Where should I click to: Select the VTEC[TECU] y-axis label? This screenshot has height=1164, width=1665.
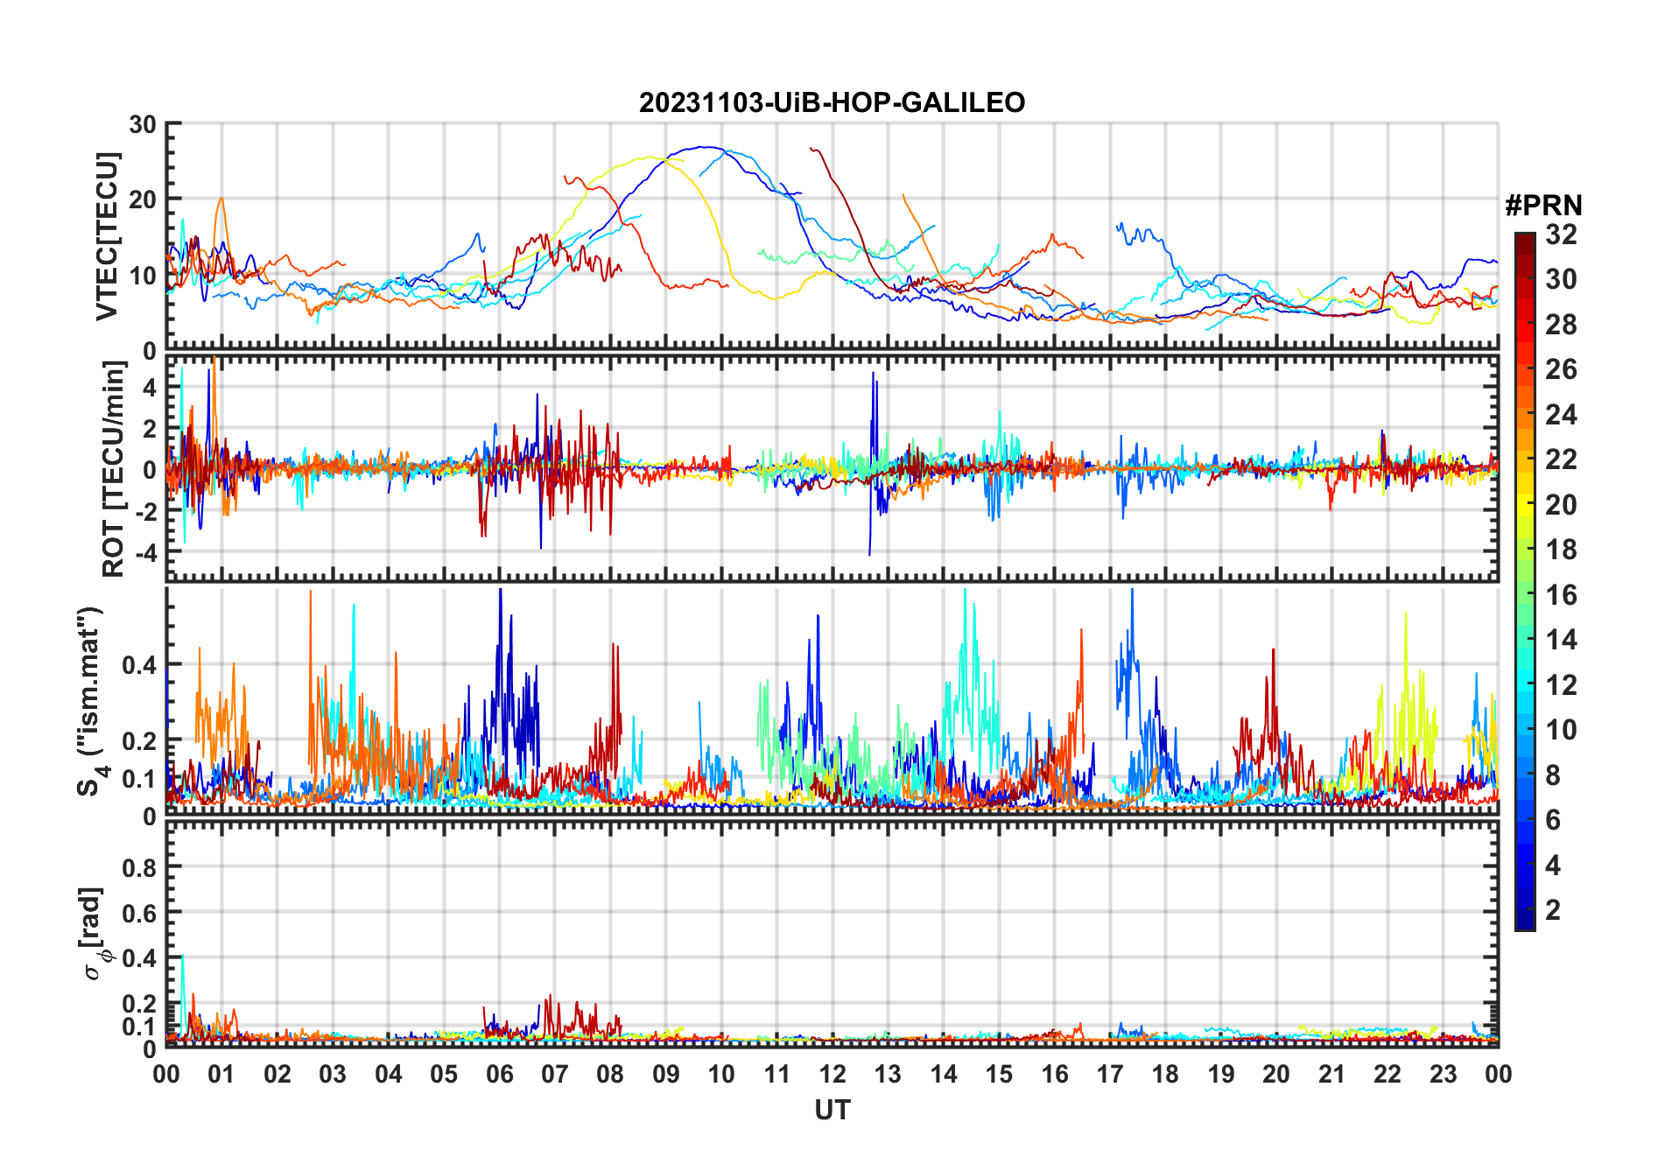tap(107, 236)
